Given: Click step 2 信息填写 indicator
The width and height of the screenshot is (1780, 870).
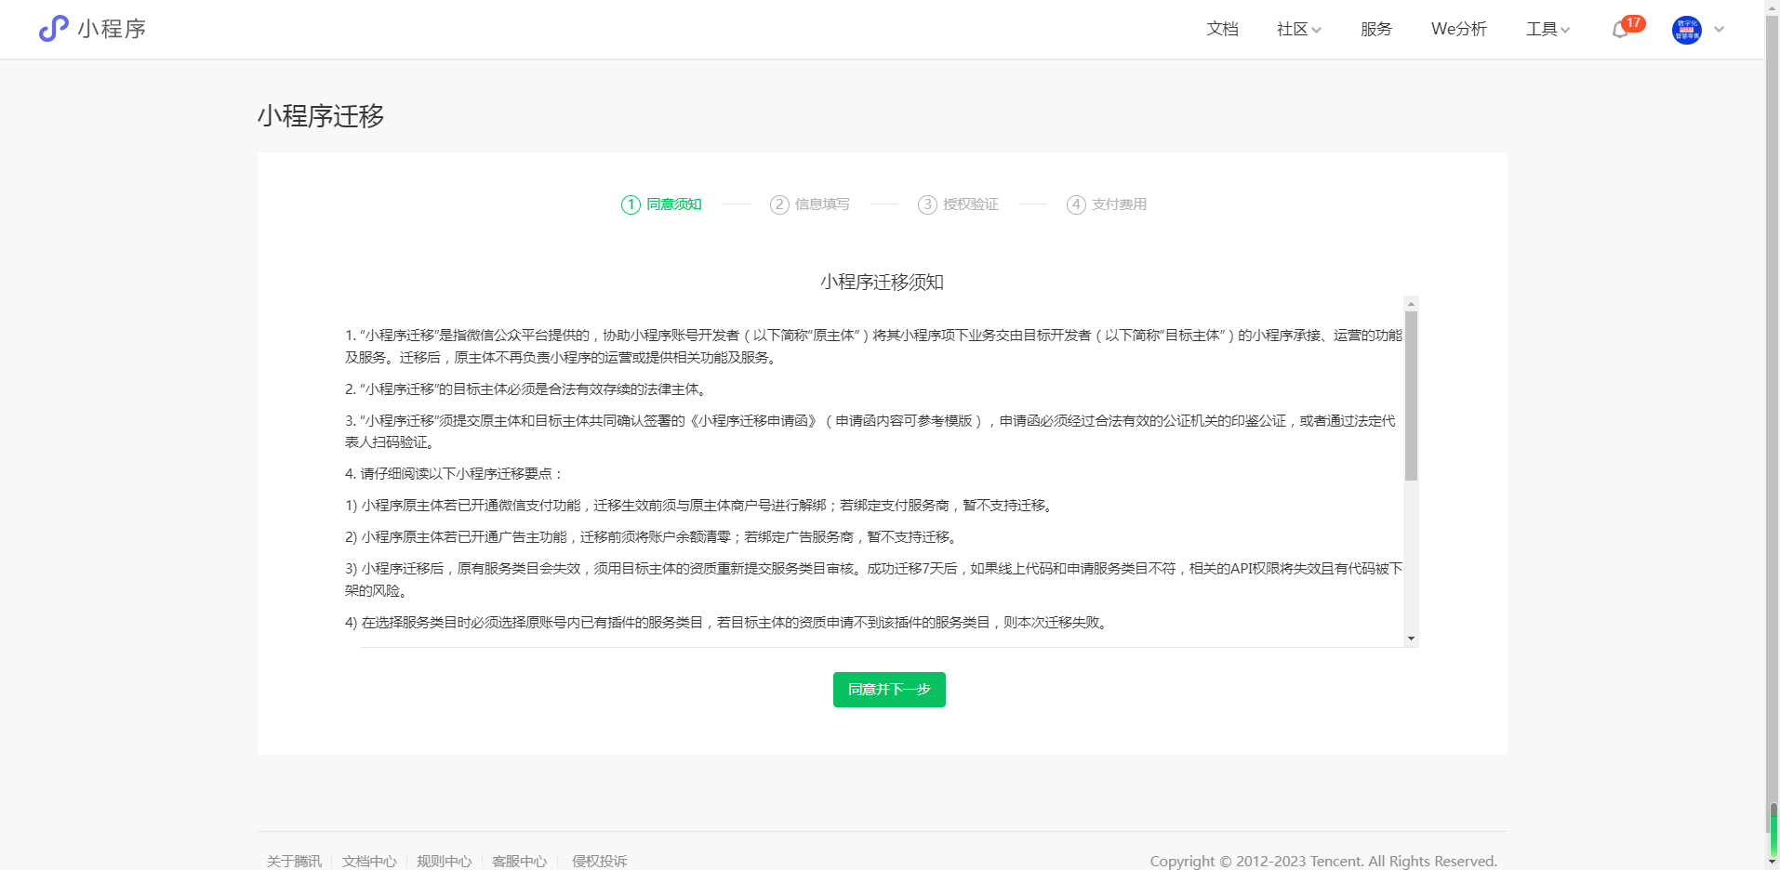Looking at the screenshot, I should pyautogui.click(x=809, y=204).
